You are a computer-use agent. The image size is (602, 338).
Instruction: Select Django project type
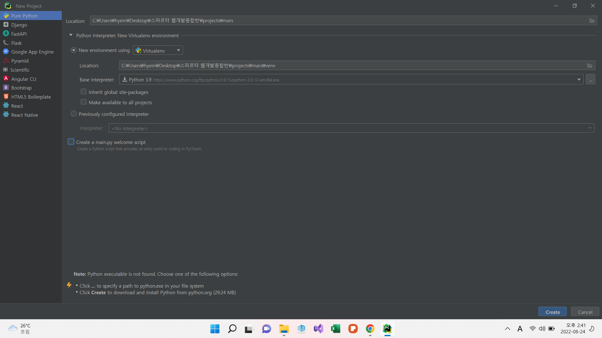pyautogui.click(x=31, y=25)
